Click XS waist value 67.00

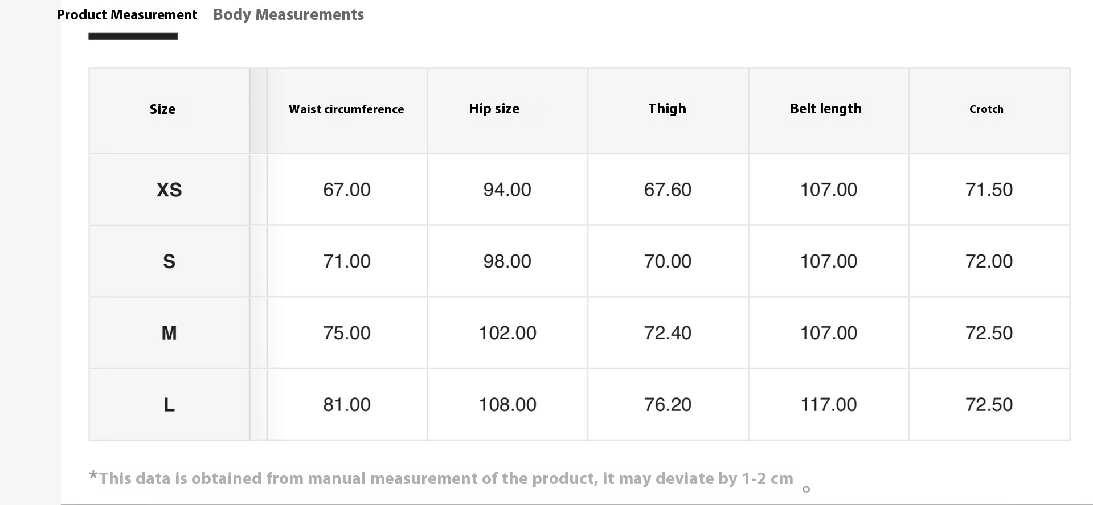tap(347, 190)
